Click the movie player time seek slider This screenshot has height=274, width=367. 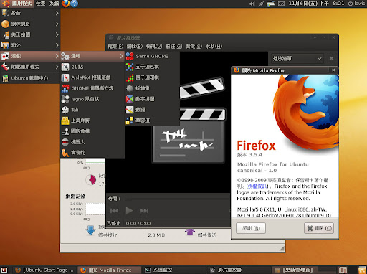coord(177,199)
